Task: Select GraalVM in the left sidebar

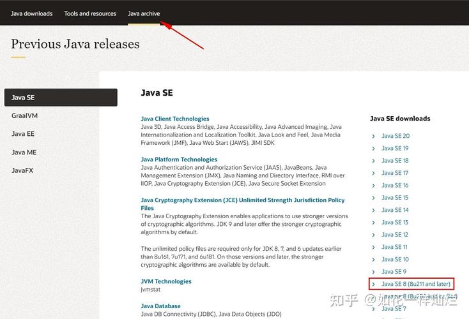Action: (24, 115)
